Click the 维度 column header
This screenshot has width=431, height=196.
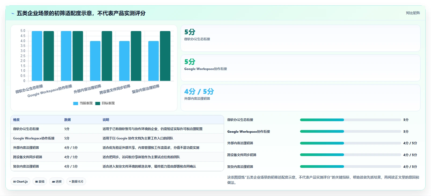click(16, 120)
